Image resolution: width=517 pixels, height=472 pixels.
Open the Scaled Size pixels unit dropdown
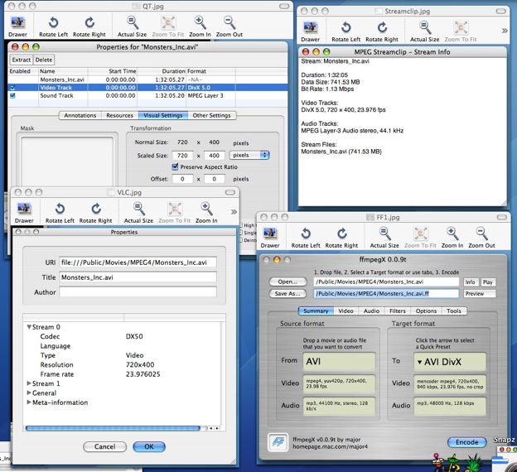pyautogui.click(x=249, y=155)
